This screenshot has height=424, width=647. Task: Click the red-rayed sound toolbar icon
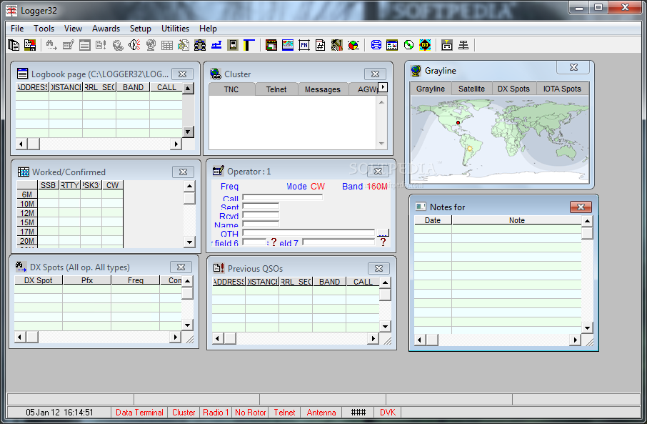(134, 45)
